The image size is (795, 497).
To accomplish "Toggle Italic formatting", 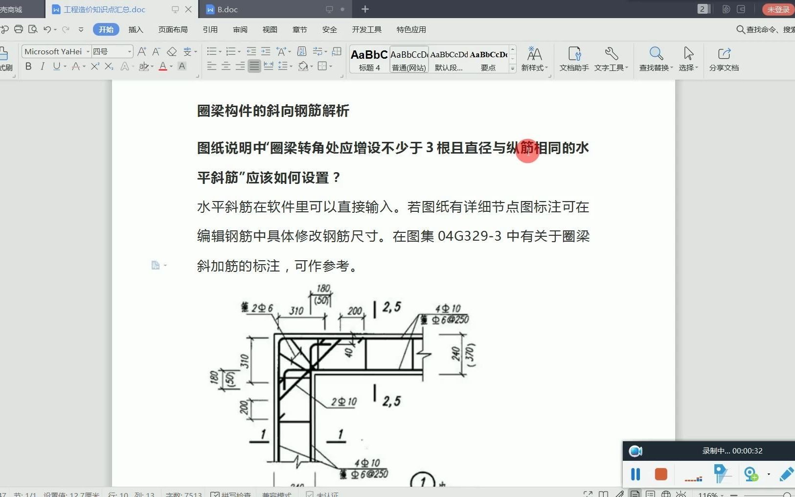I will coord(43,66).
